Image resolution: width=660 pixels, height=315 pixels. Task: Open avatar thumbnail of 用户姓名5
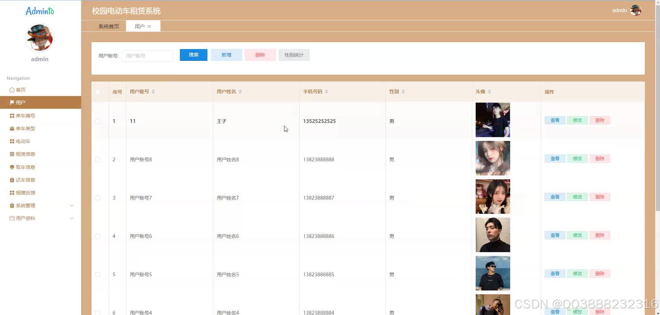click(x=493, y=273)
